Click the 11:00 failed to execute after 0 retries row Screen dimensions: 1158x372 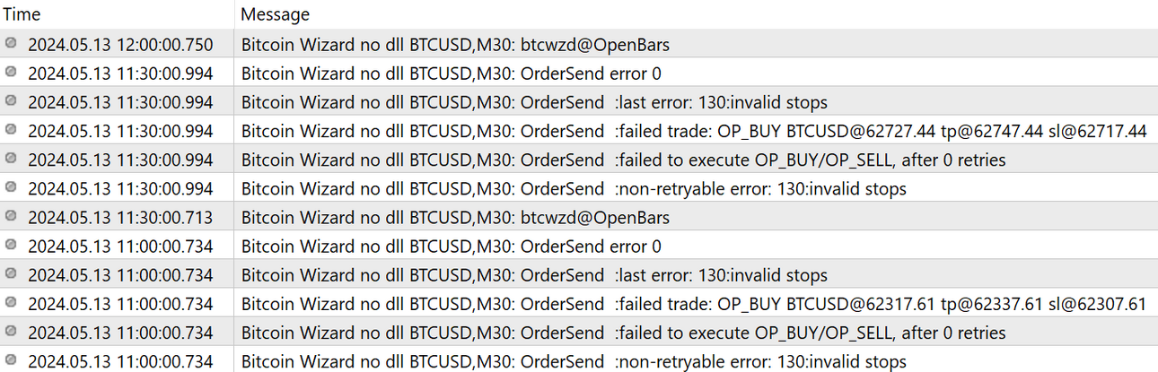(x=579, y=332)
